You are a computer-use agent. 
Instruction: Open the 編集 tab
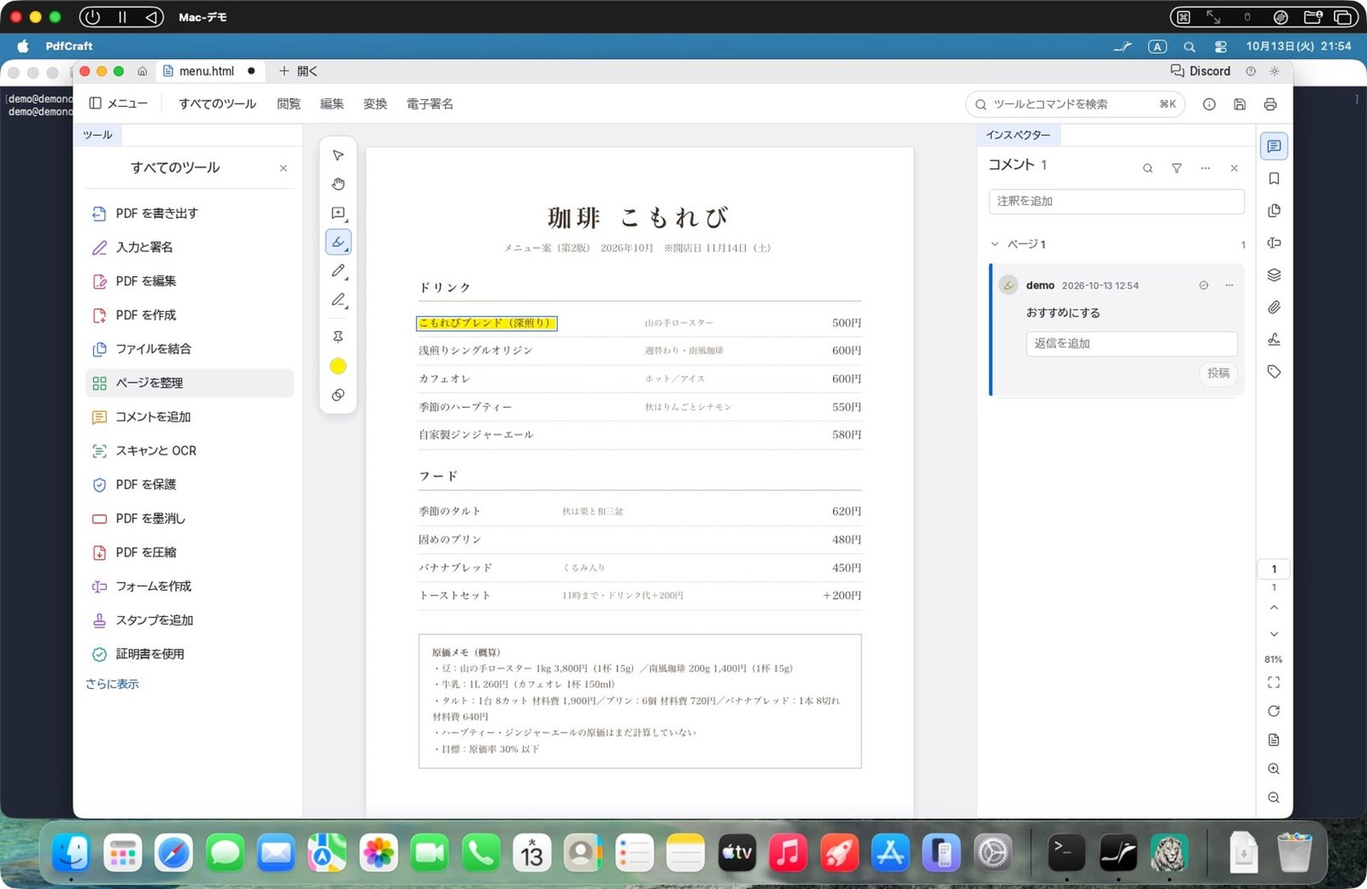(331, 103)
